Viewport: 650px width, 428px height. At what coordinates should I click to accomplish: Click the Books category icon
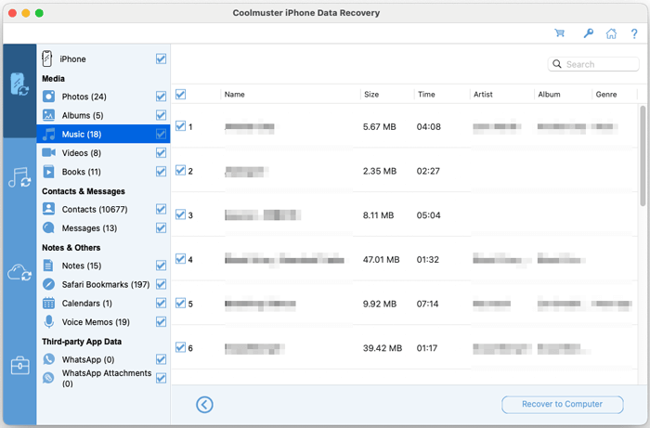(x=48, y=172)
